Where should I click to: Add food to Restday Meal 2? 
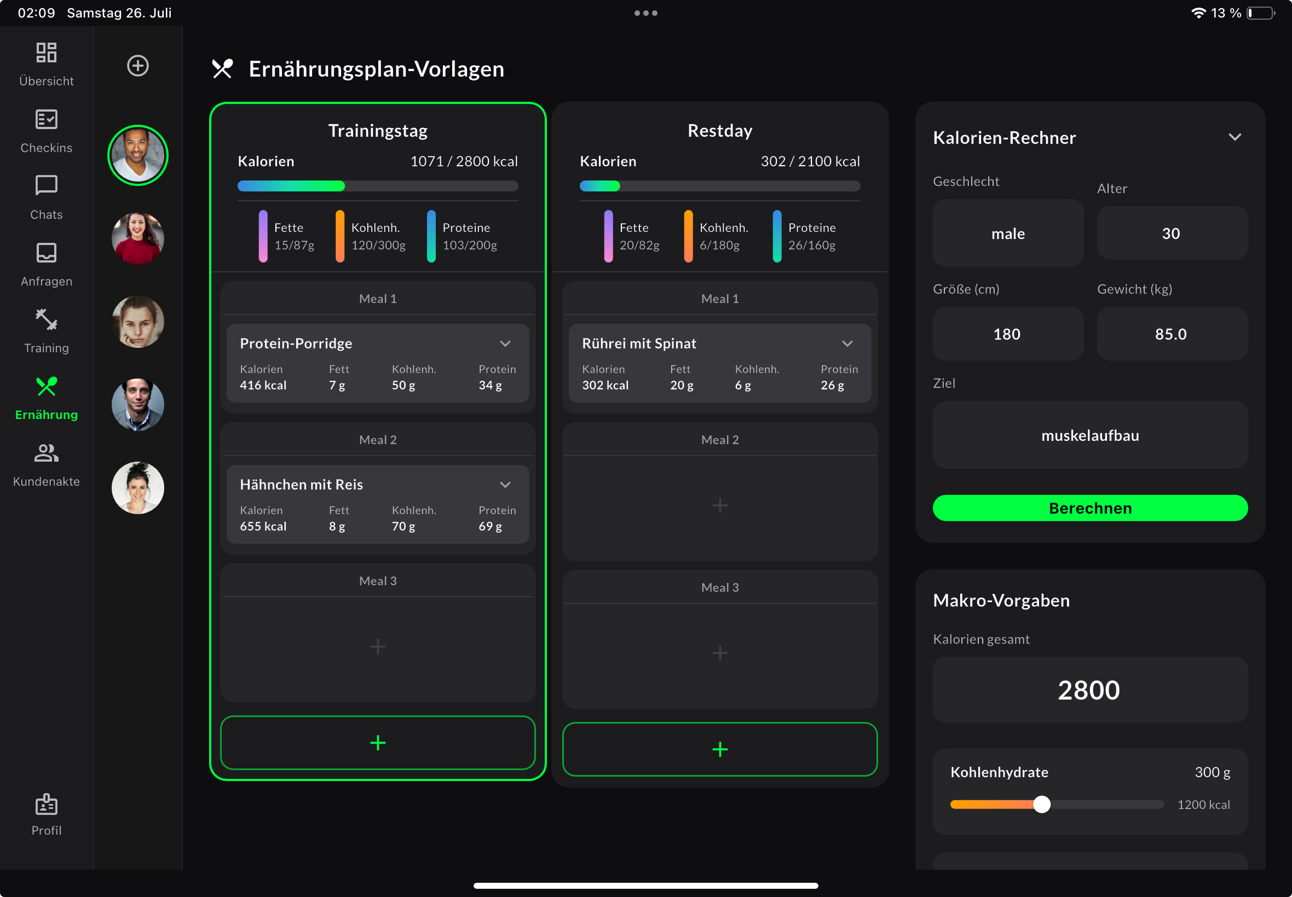click(719, 505)
